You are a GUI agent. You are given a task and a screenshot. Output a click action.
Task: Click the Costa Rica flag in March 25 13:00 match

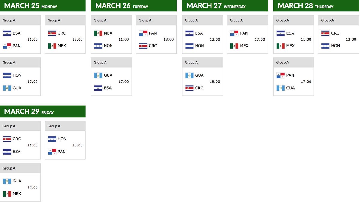[x=52, y=33]
